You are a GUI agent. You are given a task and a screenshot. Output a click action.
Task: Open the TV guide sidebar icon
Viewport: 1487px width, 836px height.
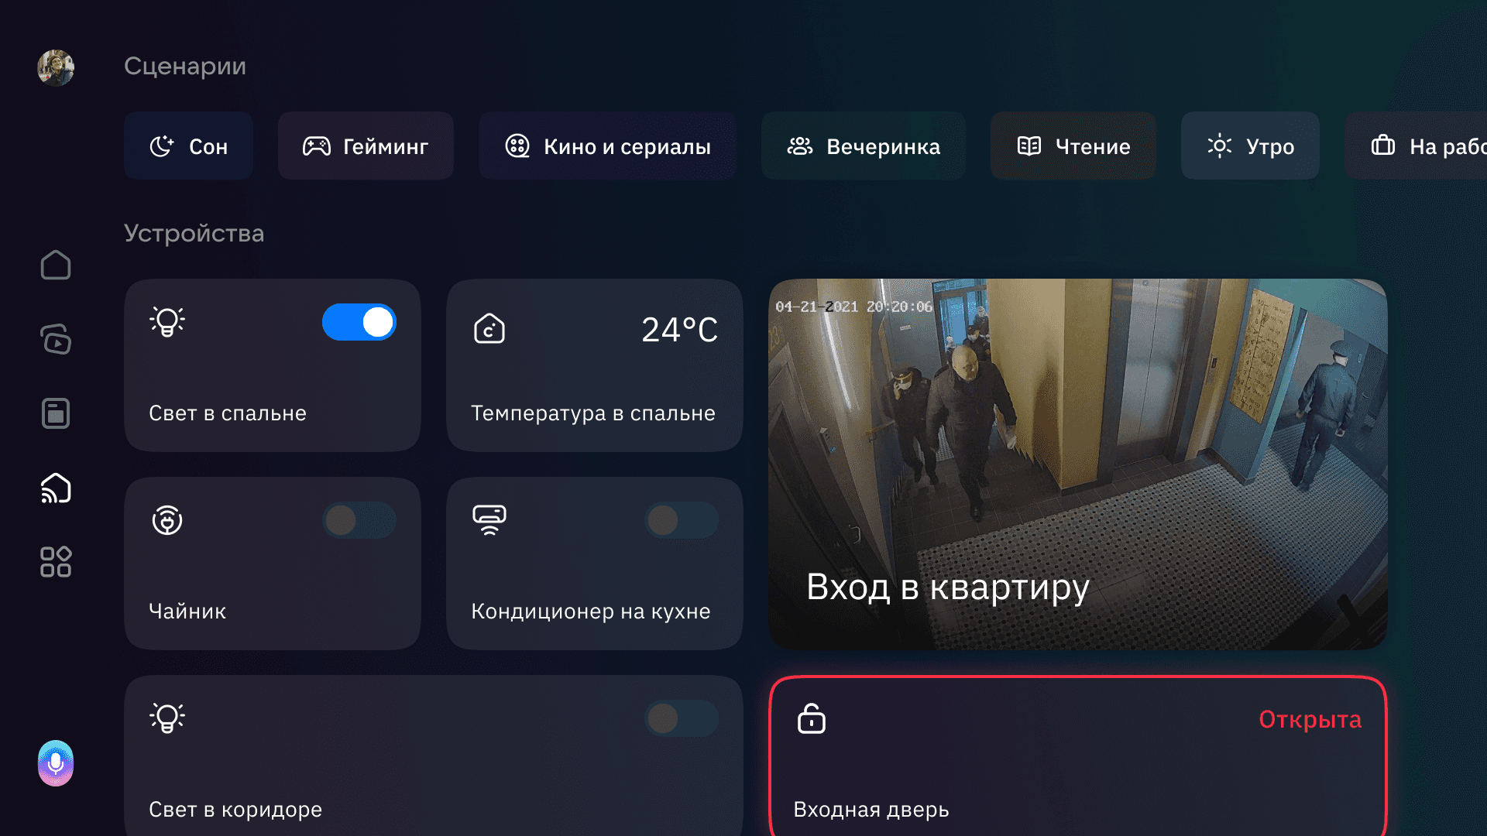coord(56,413)
